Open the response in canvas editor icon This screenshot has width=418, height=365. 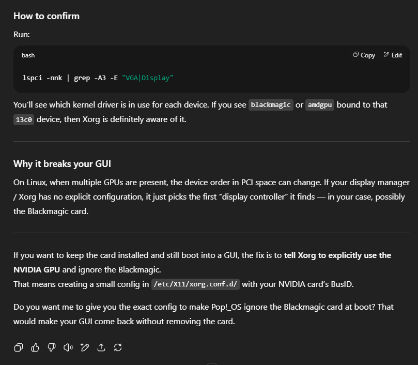tap(85, 347)
